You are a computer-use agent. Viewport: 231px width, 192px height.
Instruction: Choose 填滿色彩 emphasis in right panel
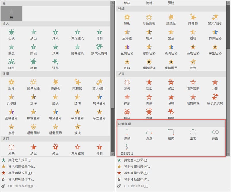[171, 49]
